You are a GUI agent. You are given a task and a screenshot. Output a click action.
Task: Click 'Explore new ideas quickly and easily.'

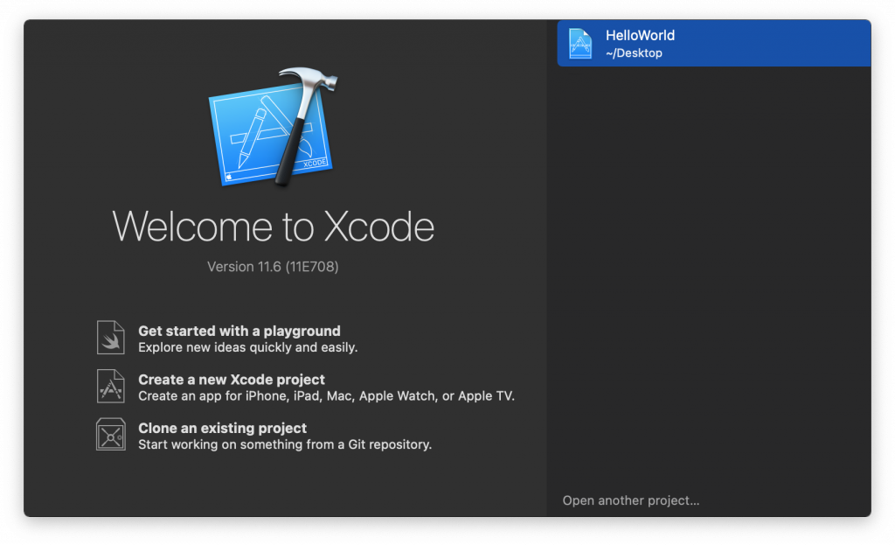click(247, 347)
